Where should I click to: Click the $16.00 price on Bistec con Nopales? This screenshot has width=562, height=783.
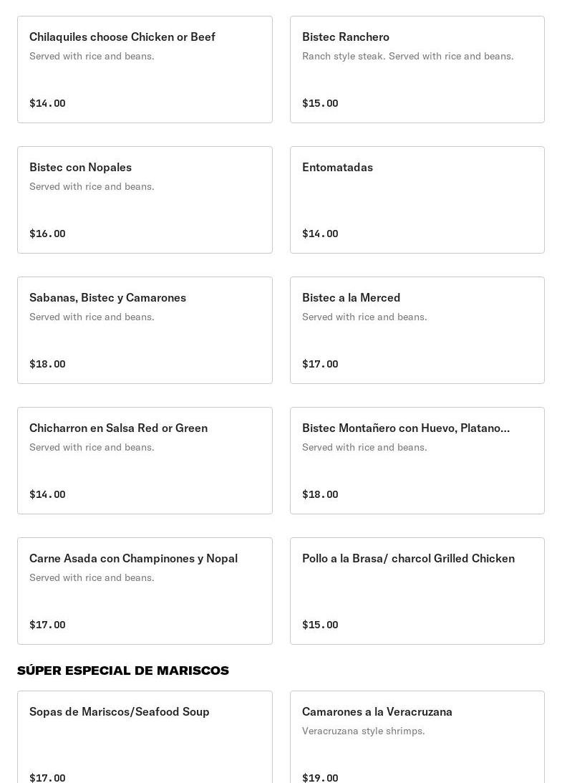[47, 234]
